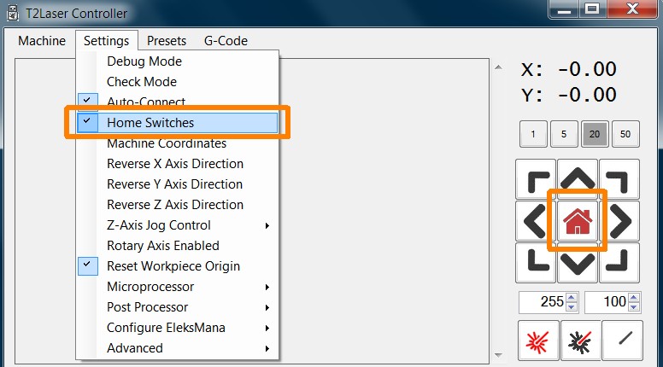Screen dimensions: 663x367
Task: Click the scrollbar up arrow
Action: click(x=498, y=67)
